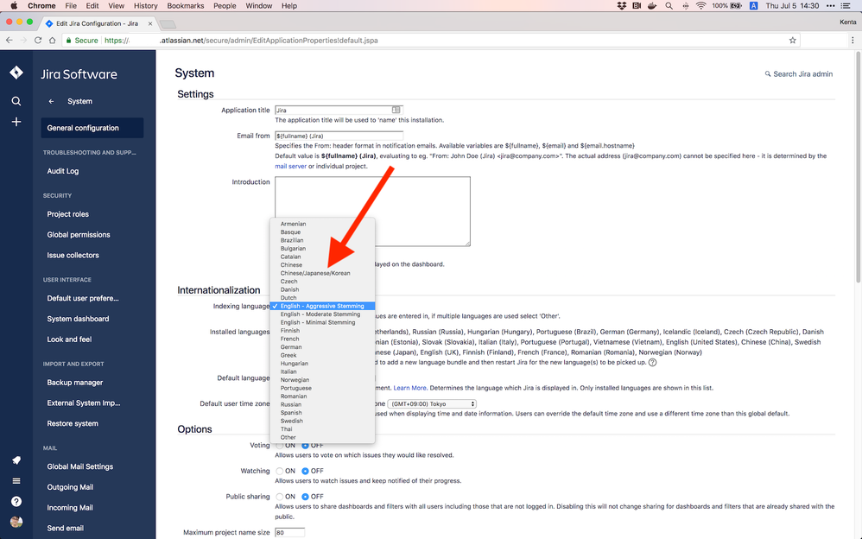Viewport: 862px width, 539px height.
Task: Go to Global permissions
Action: [x=79, y=235]
